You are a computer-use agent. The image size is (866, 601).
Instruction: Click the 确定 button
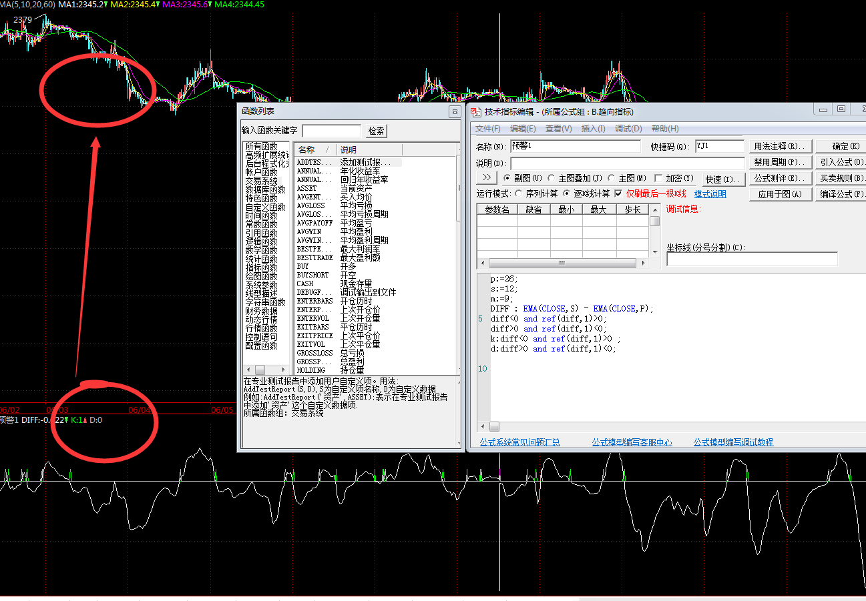[x=841, y=146]
